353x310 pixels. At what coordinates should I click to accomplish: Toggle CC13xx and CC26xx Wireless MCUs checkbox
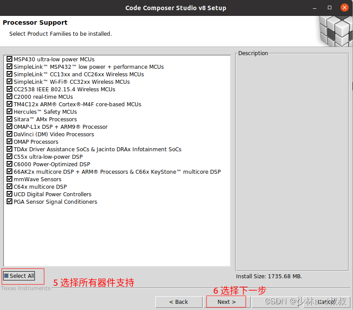[9, 74]
